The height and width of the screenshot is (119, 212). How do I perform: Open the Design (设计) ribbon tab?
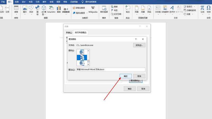pyautogui.click(x=24, y=2)
